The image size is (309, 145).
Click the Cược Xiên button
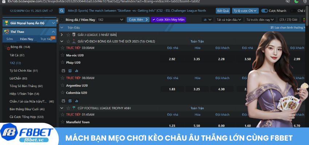[x=138, y=20]
